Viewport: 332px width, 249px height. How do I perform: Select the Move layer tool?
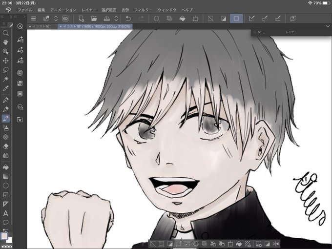(x=6, y=61)
